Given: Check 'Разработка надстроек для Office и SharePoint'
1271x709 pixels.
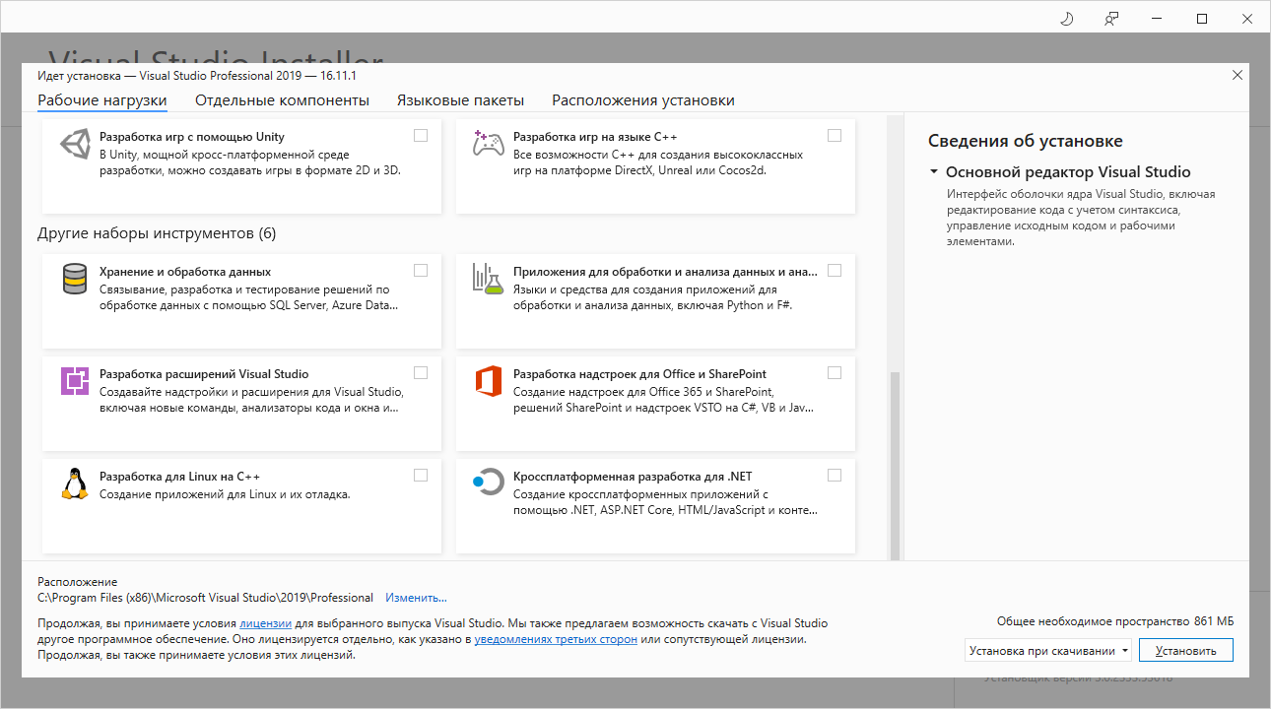Looking at the screenshot, I should tap(835, 372).
